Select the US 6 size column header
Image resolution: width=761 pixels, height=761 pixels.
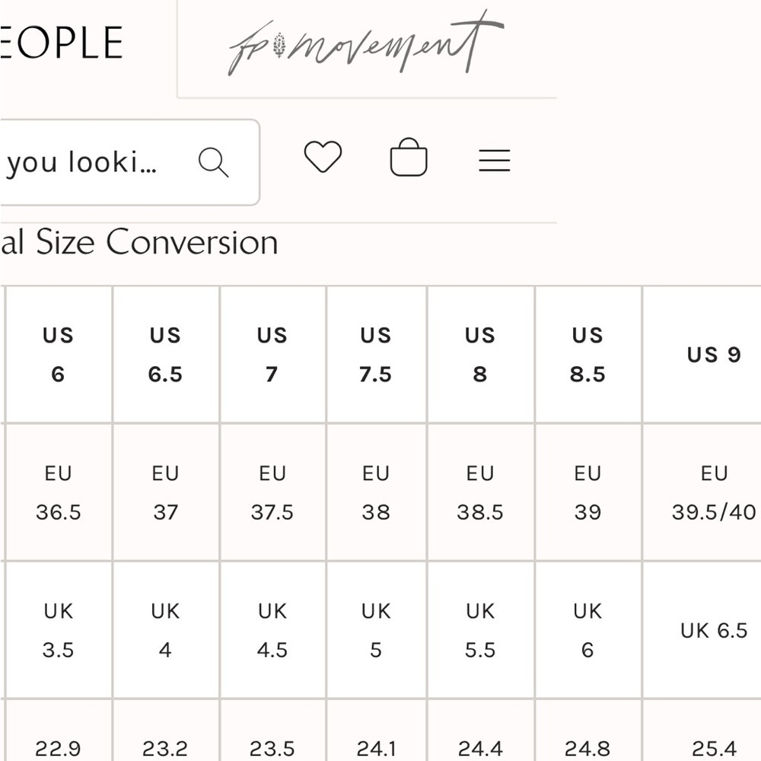(59, 355)
